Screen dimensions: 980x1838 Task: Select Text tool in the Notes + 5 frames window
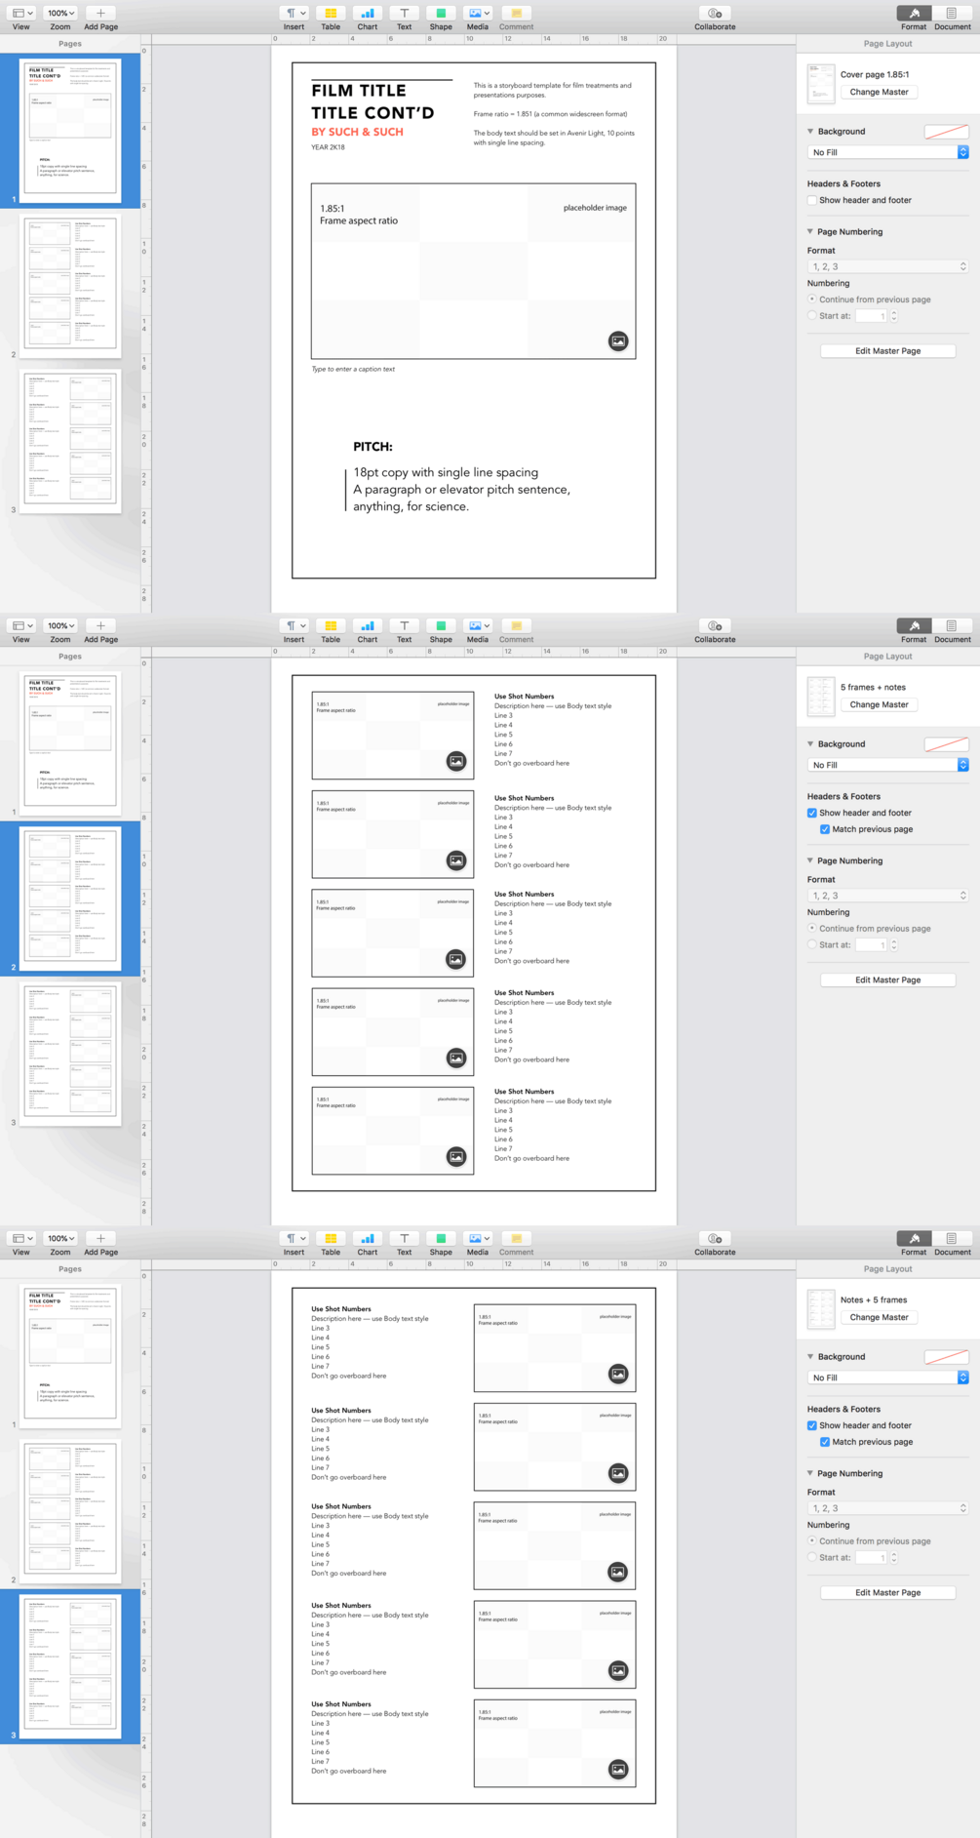404,1239
